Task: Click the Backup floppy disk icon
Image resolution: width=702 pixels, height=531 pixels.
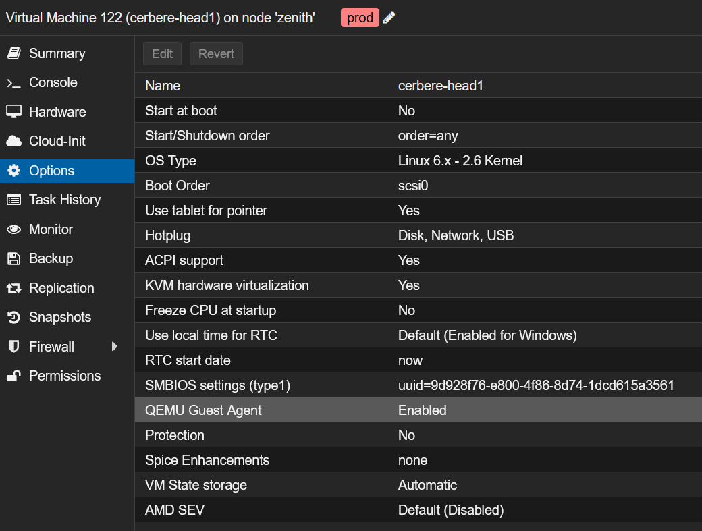Action: [x=13, y=258]
